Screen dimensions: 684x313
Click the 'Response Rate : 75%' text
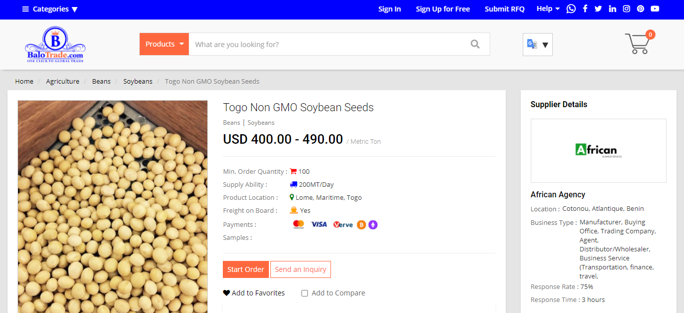tap(562, 286)
